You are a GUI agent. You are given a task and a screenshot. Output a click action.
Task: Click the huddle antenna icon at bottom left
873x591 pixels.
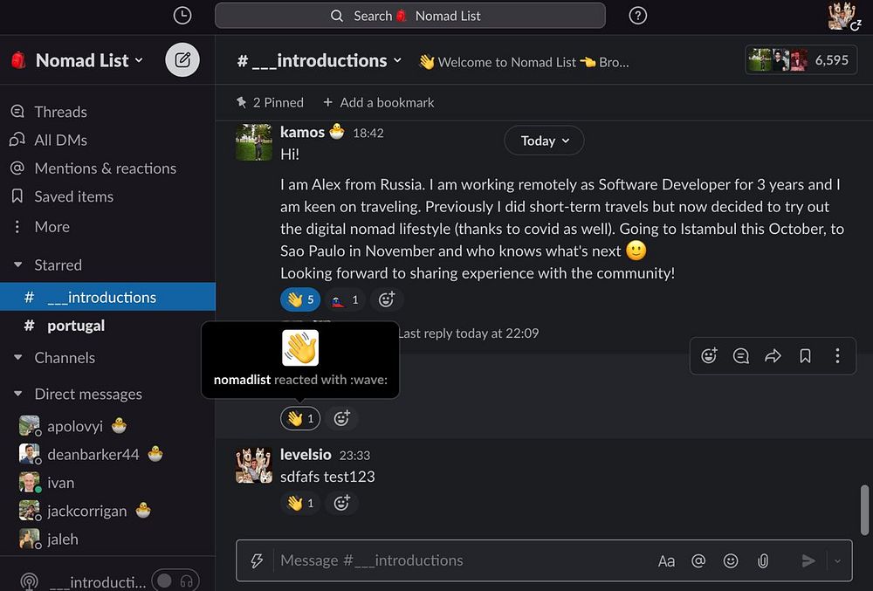[29, 582]
